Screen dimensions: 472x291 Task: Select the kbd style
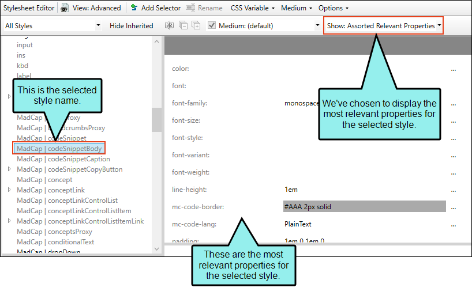pyautogui.click(x=23, y=66)
